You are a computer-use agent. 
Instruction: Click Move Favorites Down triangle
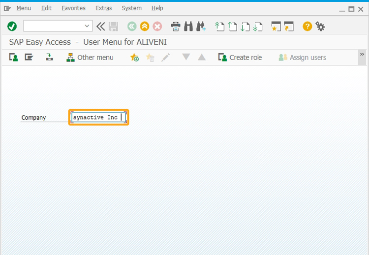pyautogui.click(x=186, y=57)
